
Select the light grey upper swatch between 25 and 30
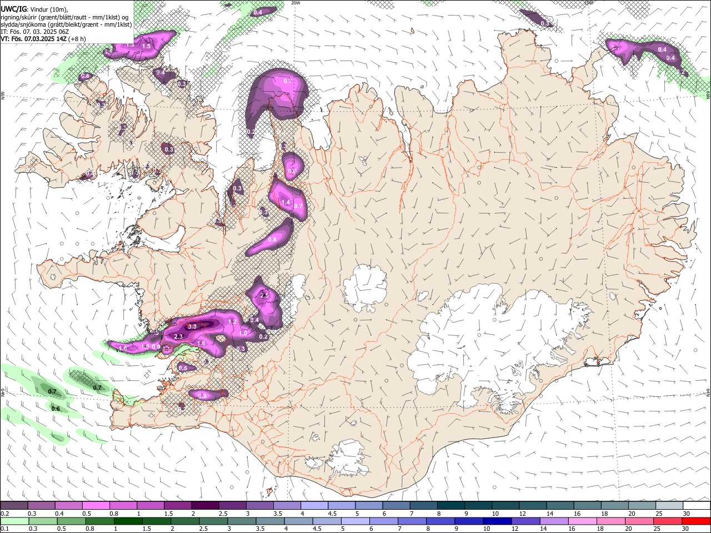pyautogui.click(x=668, y=505)
